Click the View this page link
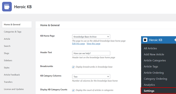This screenshot has width=176, height=94. pos(93,44)
